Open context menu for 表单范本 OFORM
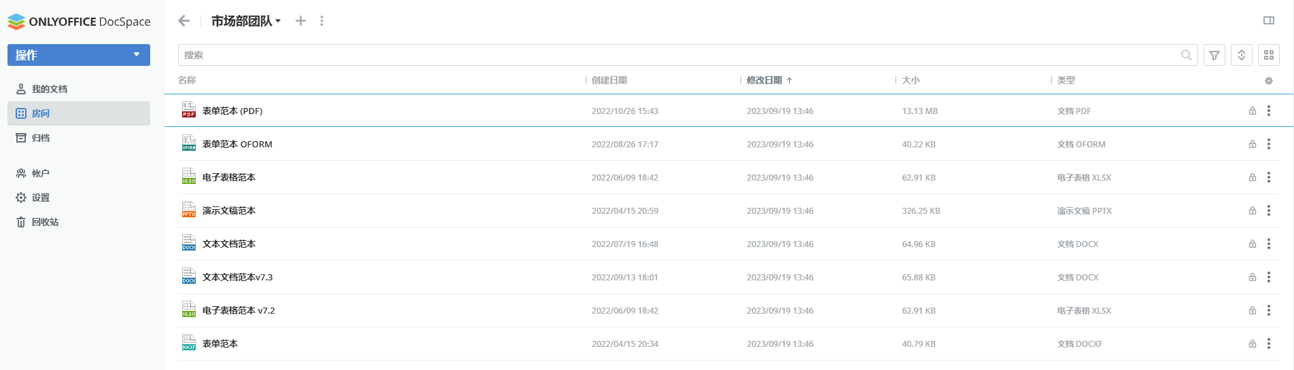 (x=1268, y=144)
